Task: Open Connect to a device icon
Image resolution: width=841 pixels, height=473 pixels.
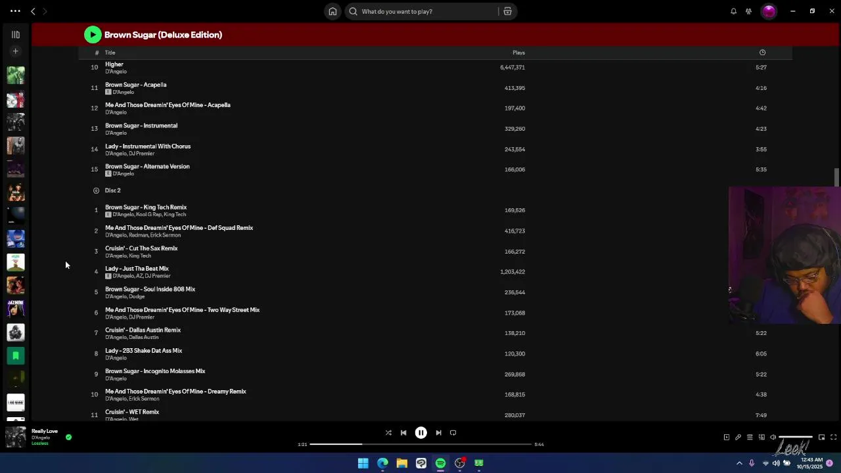Action: pyautogui.click(x=761, y=438)
